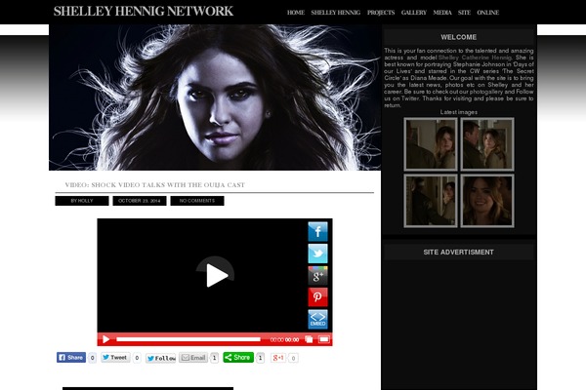586x390 pixels.
Task: Open the HOME menu item
Action: 296,13
